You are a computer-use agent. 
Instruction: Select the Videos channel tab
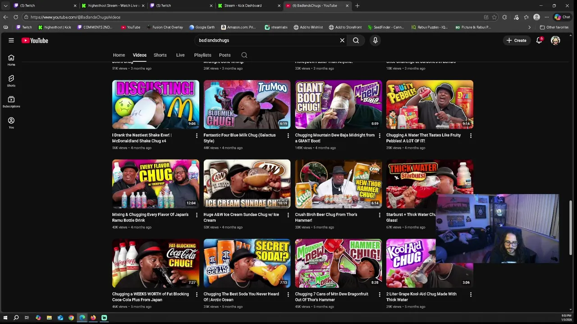(x=140, y=55)
